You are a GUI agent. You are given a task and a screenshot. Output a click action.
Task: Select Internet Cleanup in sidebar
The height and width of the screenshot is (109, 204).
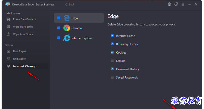tap(26, 66)
